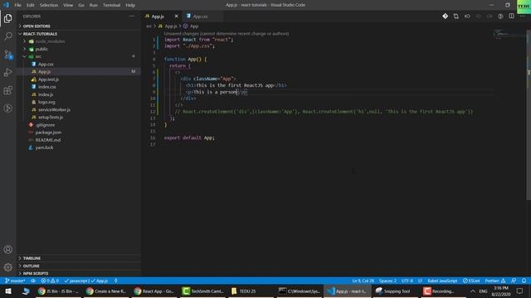Click the App symbol in the breadcrumb
The width and height of the screenshot is (531, 298).
point(191,26)
